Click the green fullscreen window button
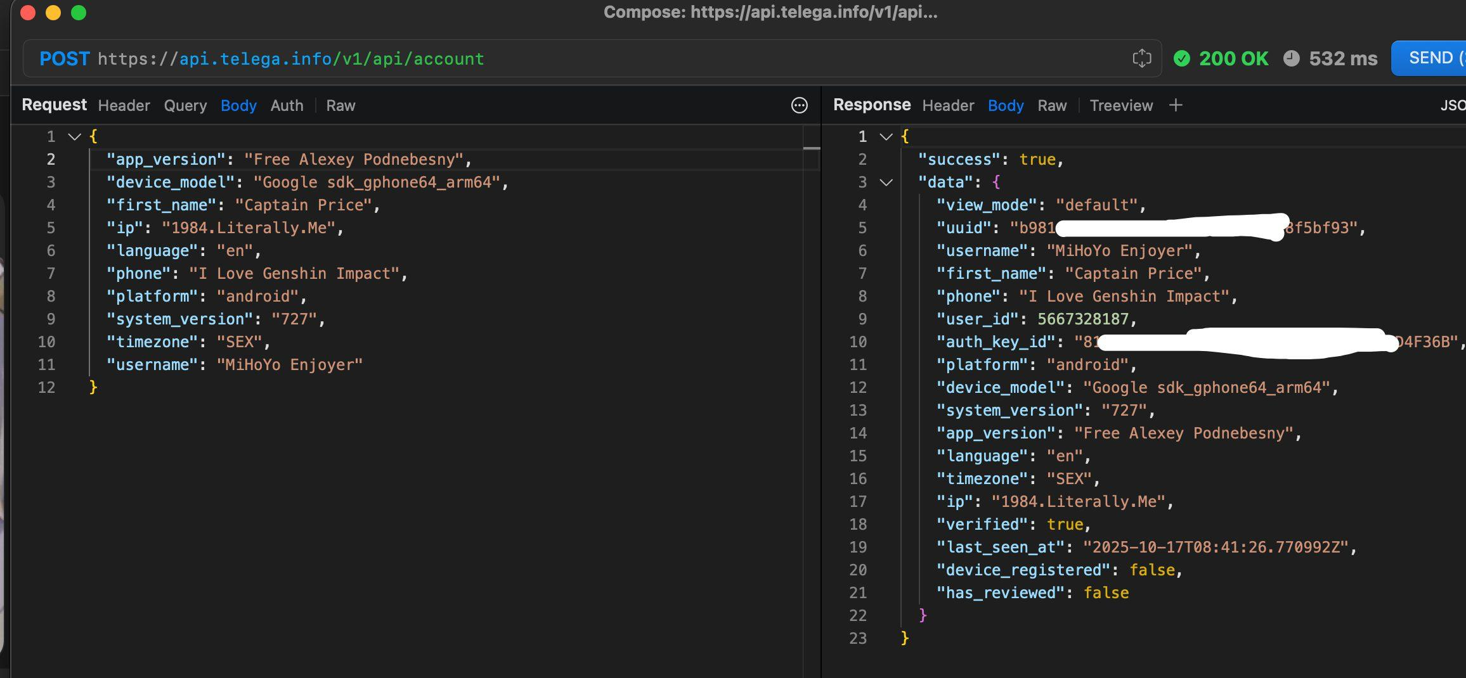This screenshot has height=678, width=1466. (x=79, y=13)
